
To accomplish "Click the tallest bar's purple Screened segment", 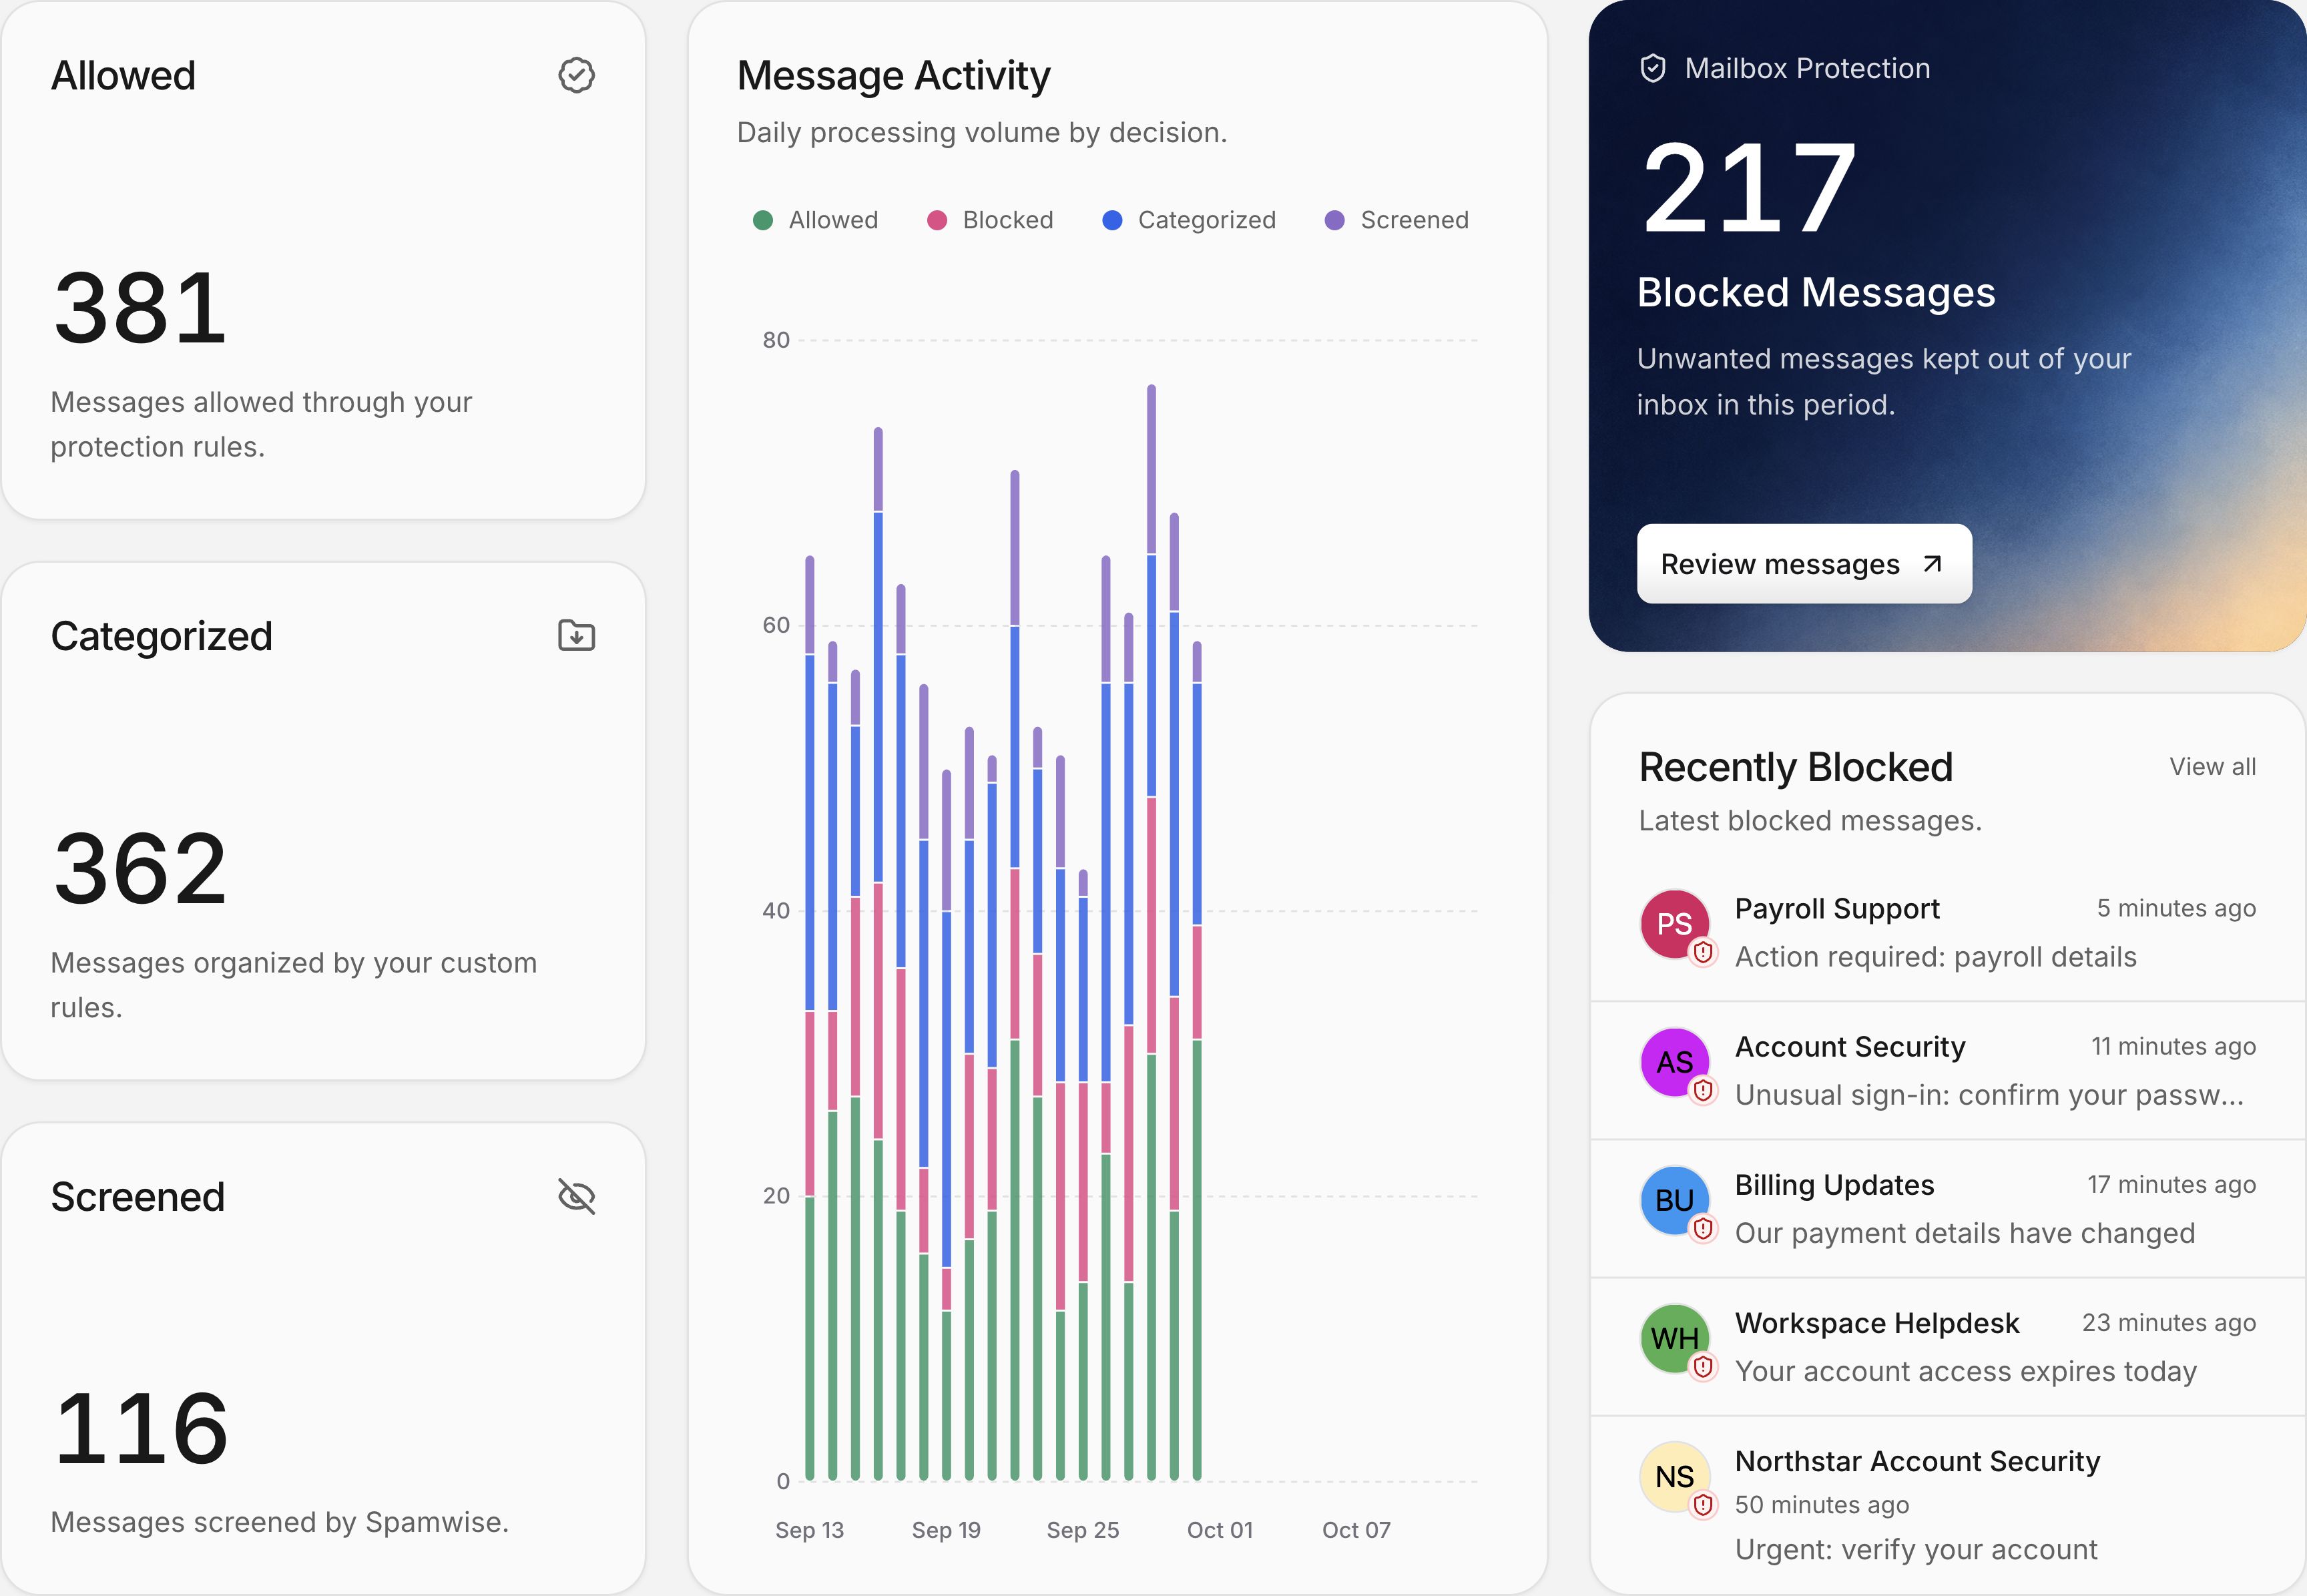I will (x=1151, y=469).
